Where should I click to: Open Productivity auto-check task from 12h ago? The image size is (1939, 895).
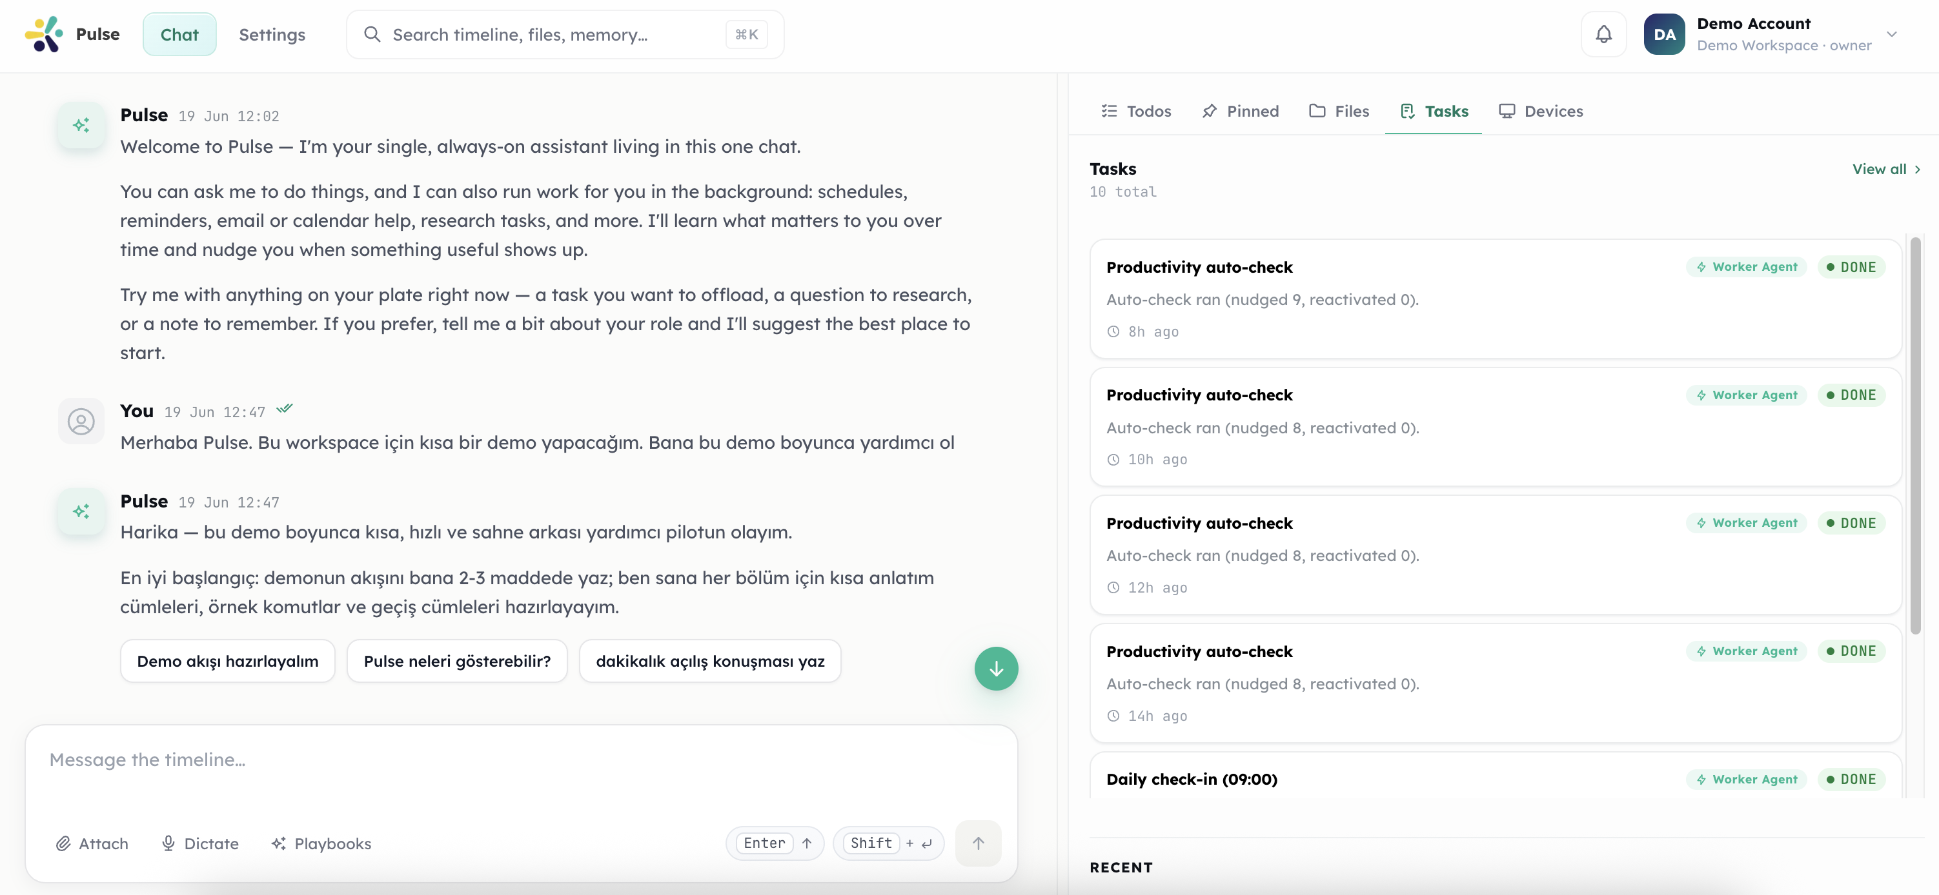pyautogui.click(x=1495, y=555)
